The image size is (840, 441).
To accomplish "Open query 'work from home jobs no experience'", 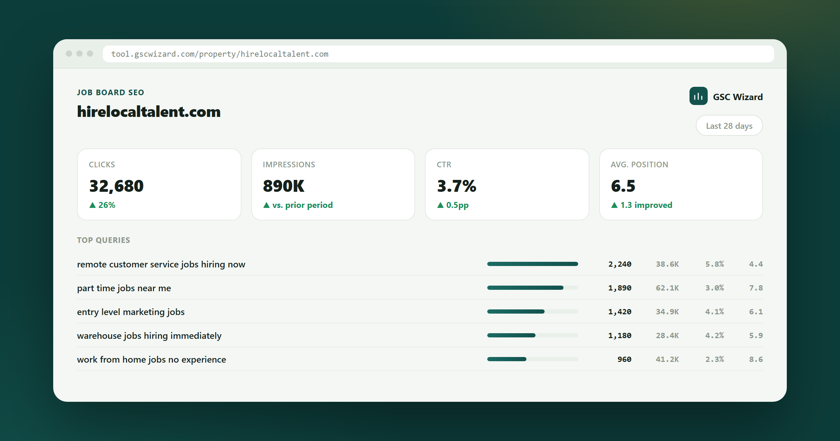I will click(152, 359).
